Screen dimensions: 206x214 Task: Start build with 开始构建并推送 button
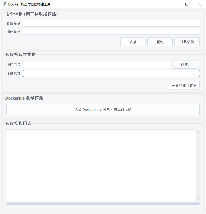coord(184,85)
